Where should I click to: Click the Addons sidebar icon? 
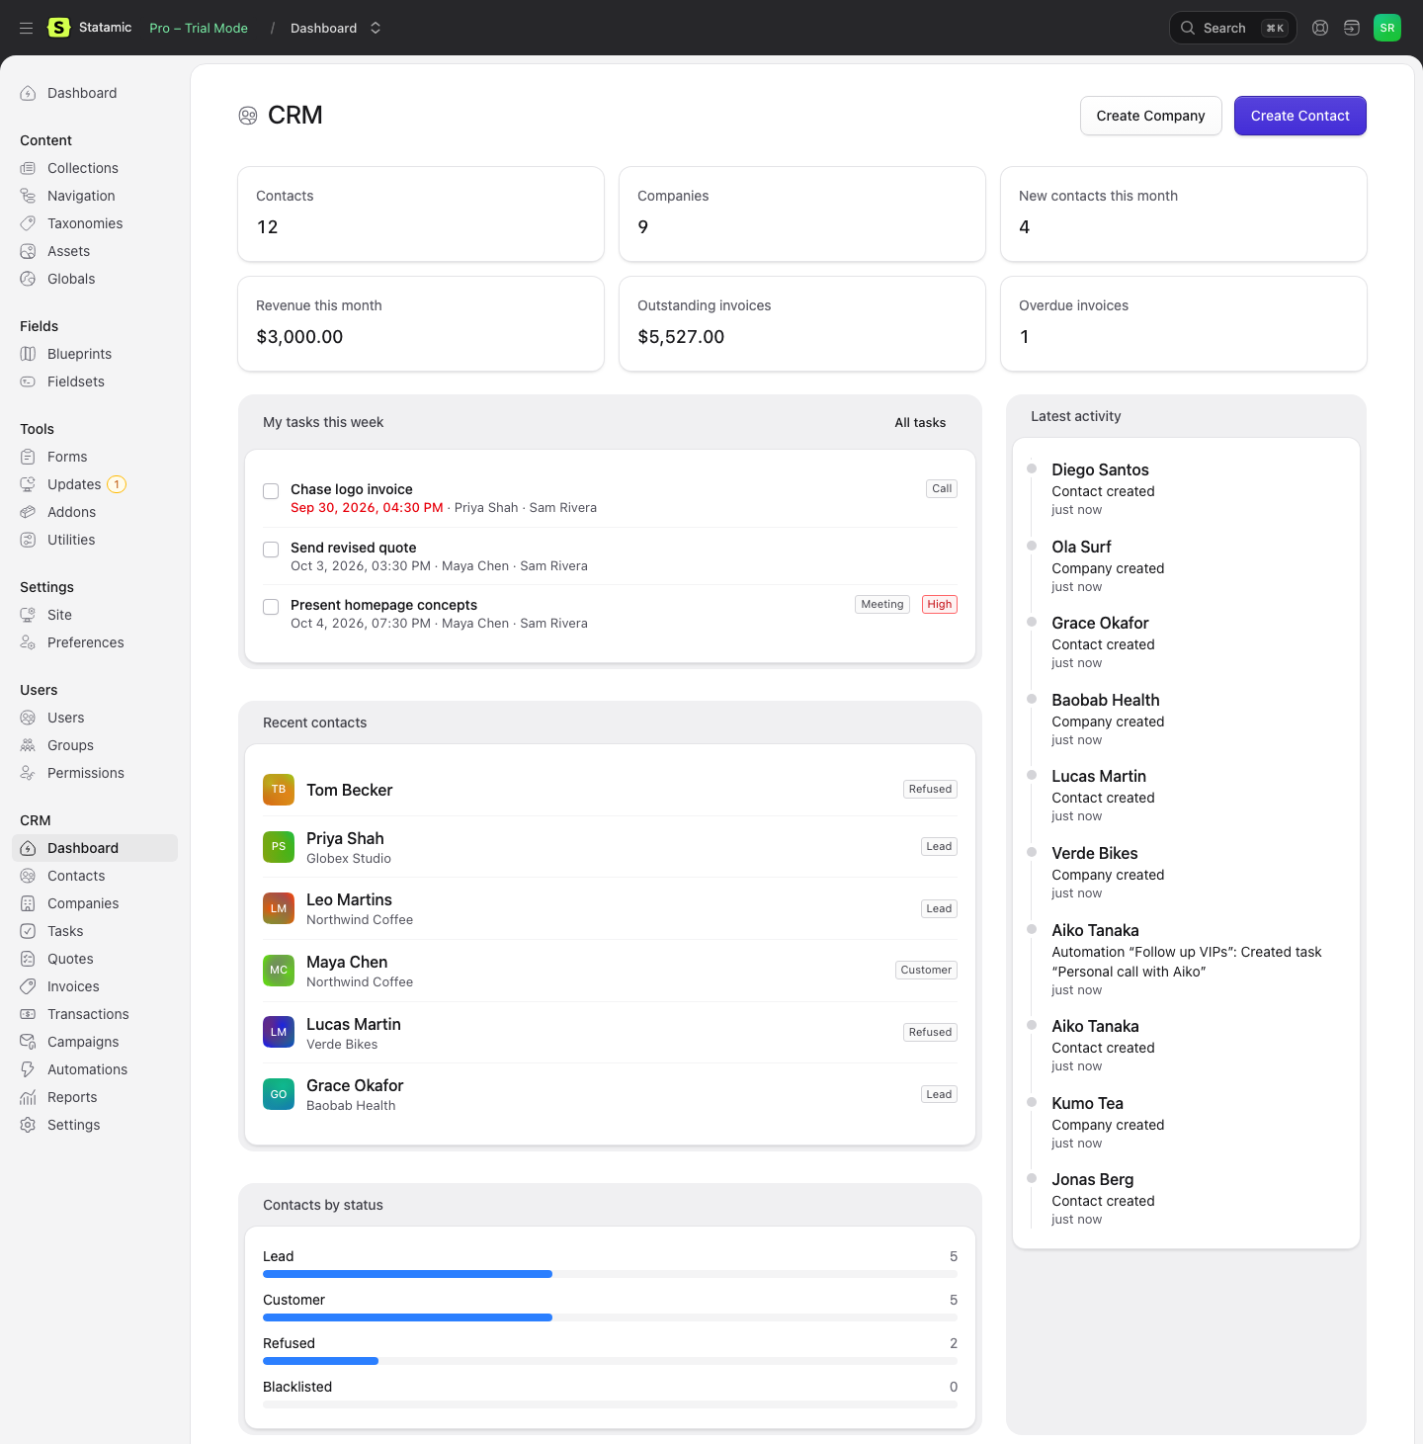click(28, 512)
